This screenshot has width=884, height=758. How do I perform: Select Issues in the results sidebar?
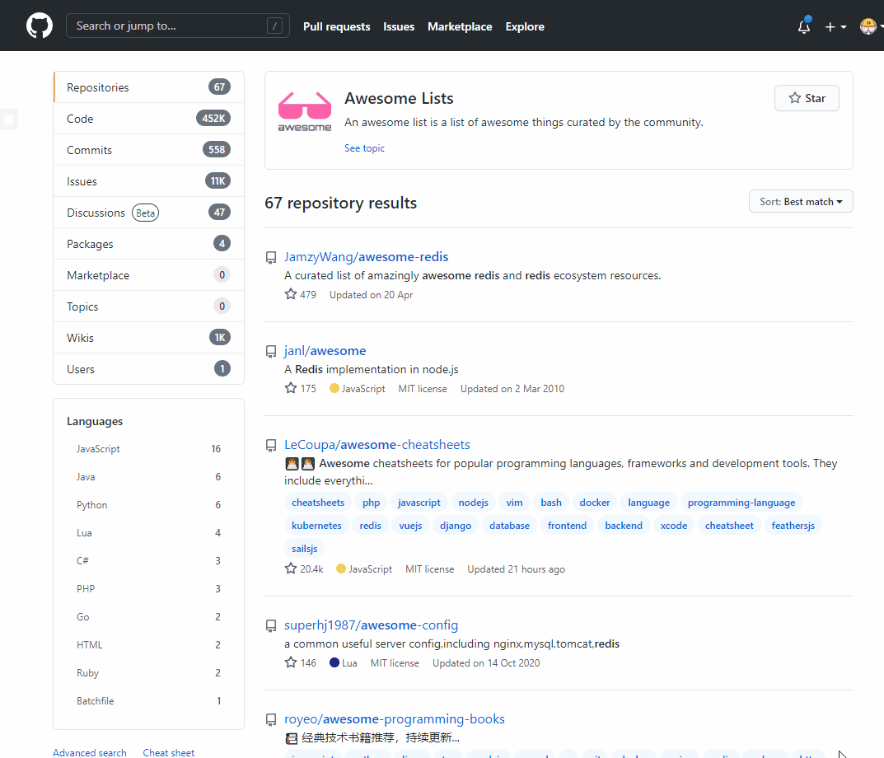[x=82, y=181]
